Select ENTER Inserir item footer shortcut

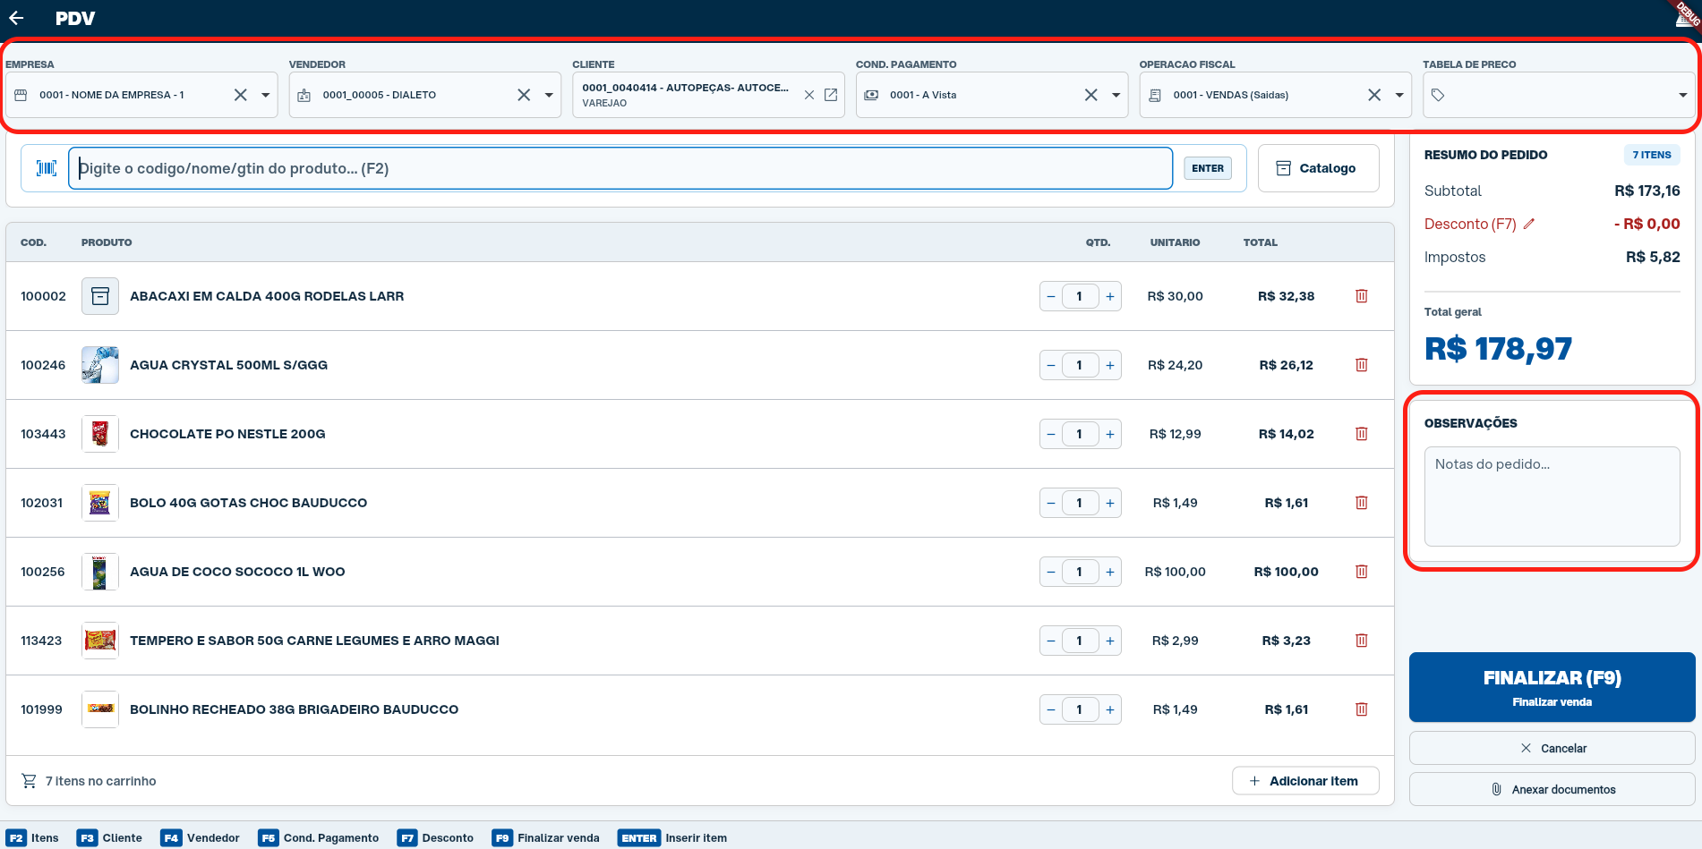[672, 838]
